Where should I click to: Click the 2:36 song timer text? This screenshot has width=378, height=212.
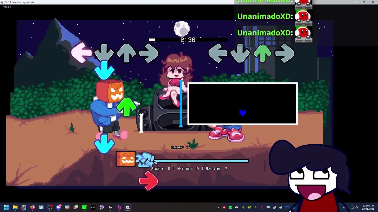coord(188,40)
